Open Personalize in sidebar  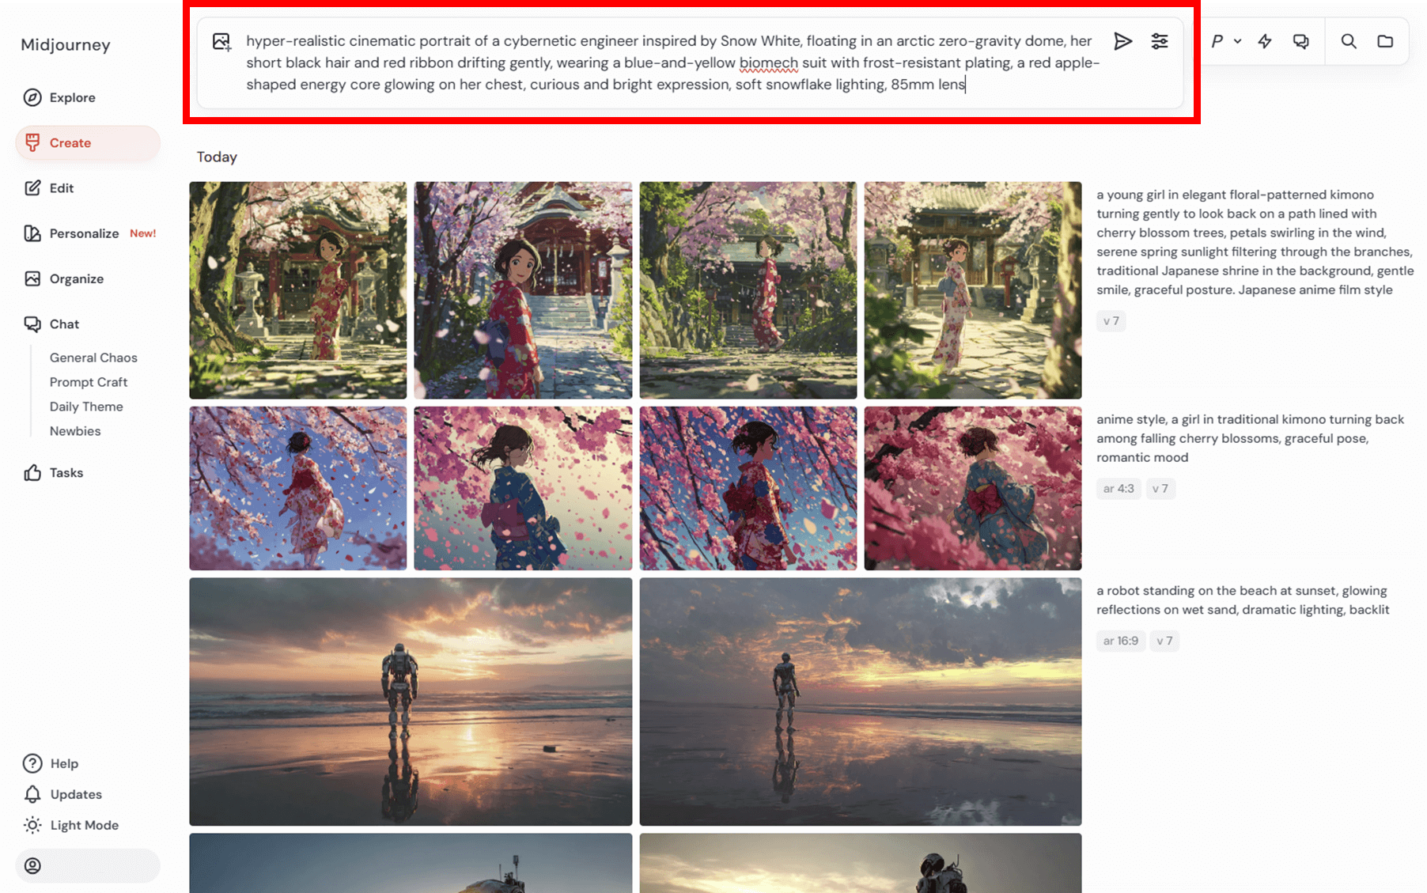87,233
